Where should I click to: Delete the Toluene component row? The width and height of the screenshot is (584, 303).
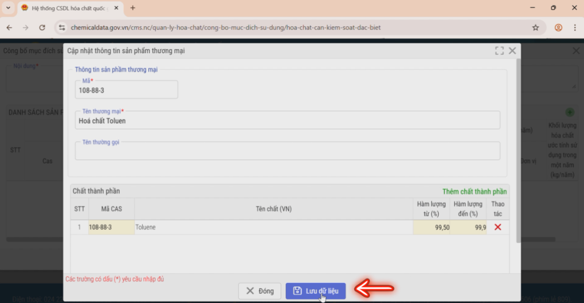pyautogui.click(x=497, y=227)
